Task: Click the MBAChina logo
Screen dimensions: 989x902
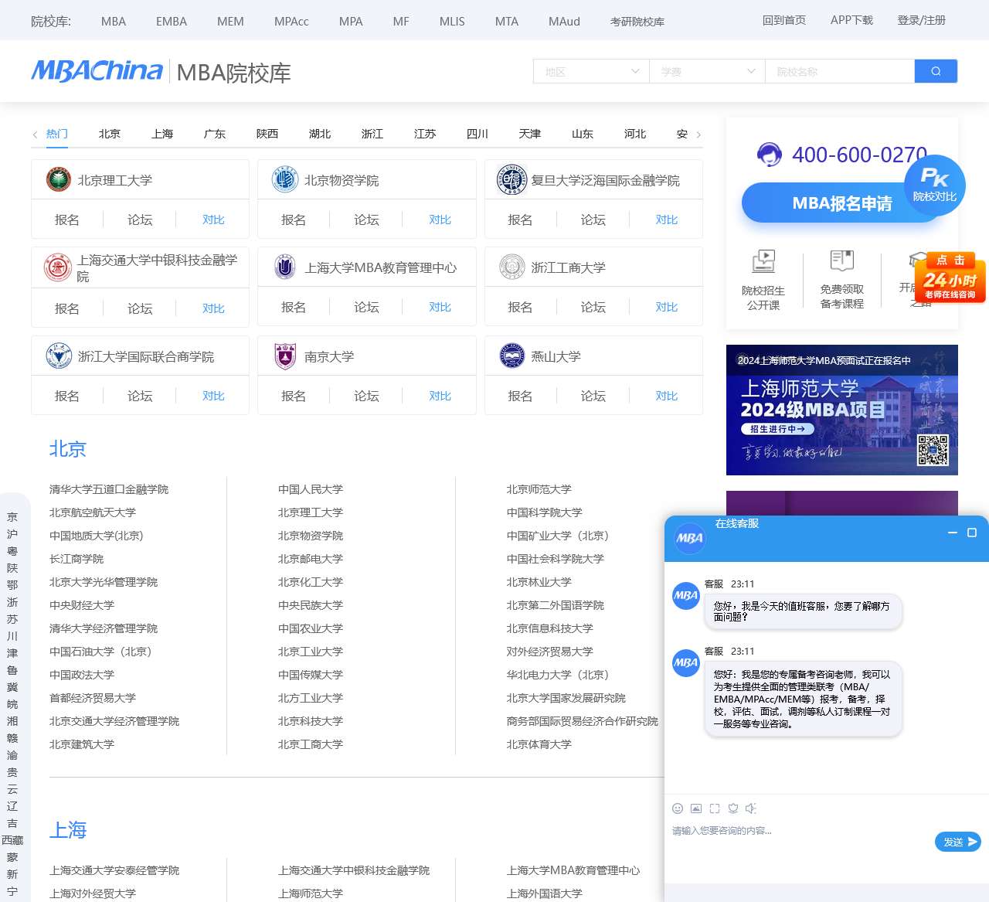Action: click(x=97, y=71)
